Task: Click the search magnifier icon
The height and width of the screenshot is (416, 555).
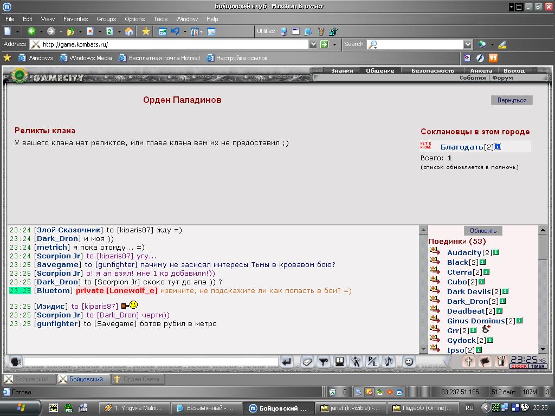Action: click(x=372, y=44)
